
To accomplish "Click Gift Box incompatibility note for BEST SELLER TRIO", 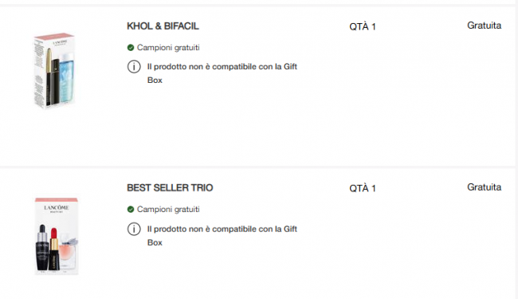I will [x=222, y=235].
